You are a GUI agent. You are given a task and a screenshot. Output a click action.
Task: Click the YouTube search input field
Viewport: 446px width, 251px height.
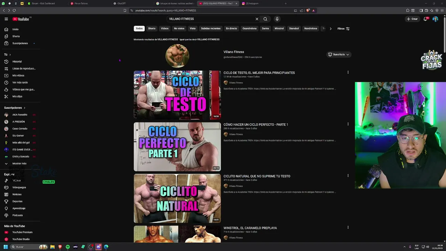point(211,19)
